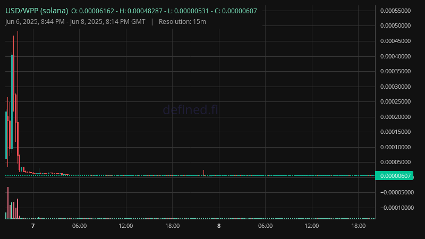Select the −0.00005000 price axis label
Viewport: 425px width, 239px height.
click(x=397, y=192)
